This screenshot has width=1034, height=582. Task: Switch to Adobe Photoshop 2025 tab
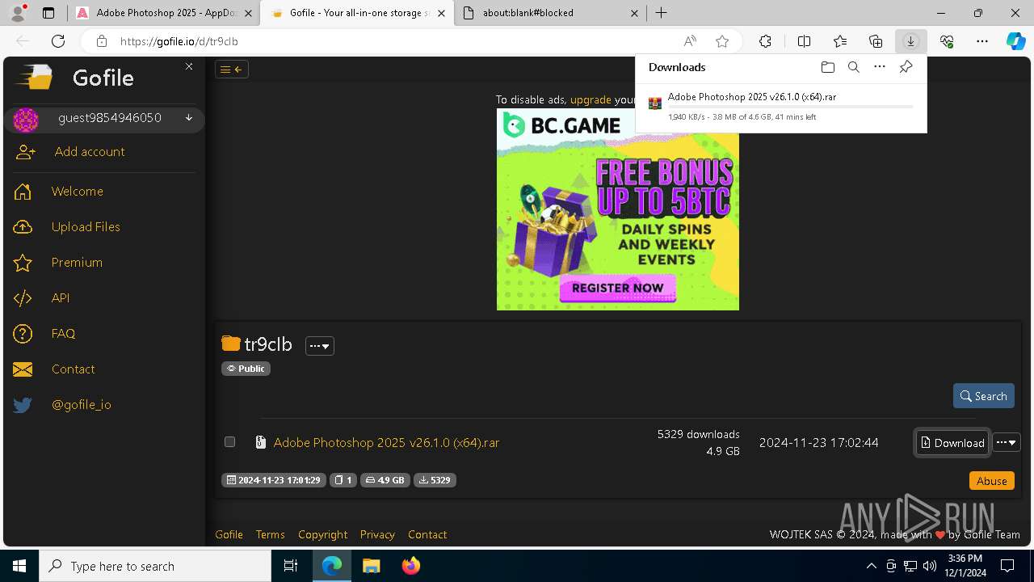coord(164,13)
